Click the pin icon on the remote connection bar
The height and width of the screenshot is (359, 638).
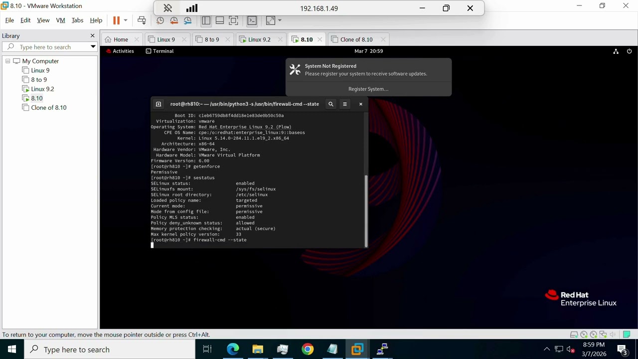point(167,8)
